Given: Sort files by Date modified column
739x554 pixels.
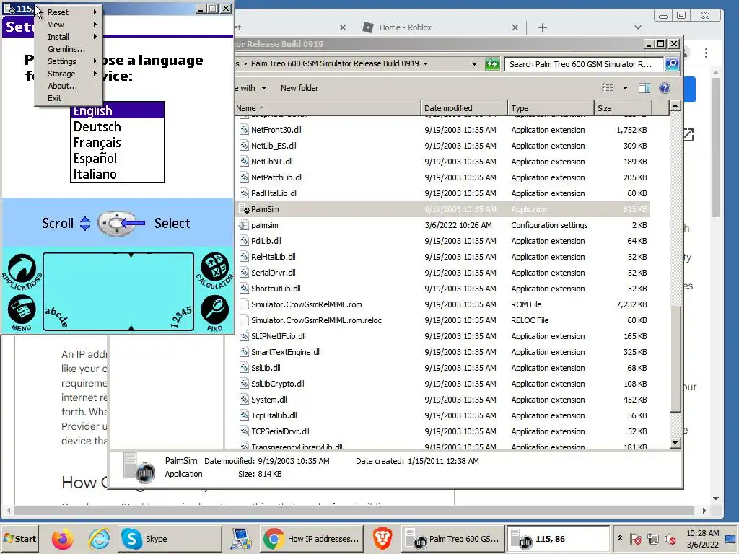Looking at the screenshot, I should click(464, 108).
